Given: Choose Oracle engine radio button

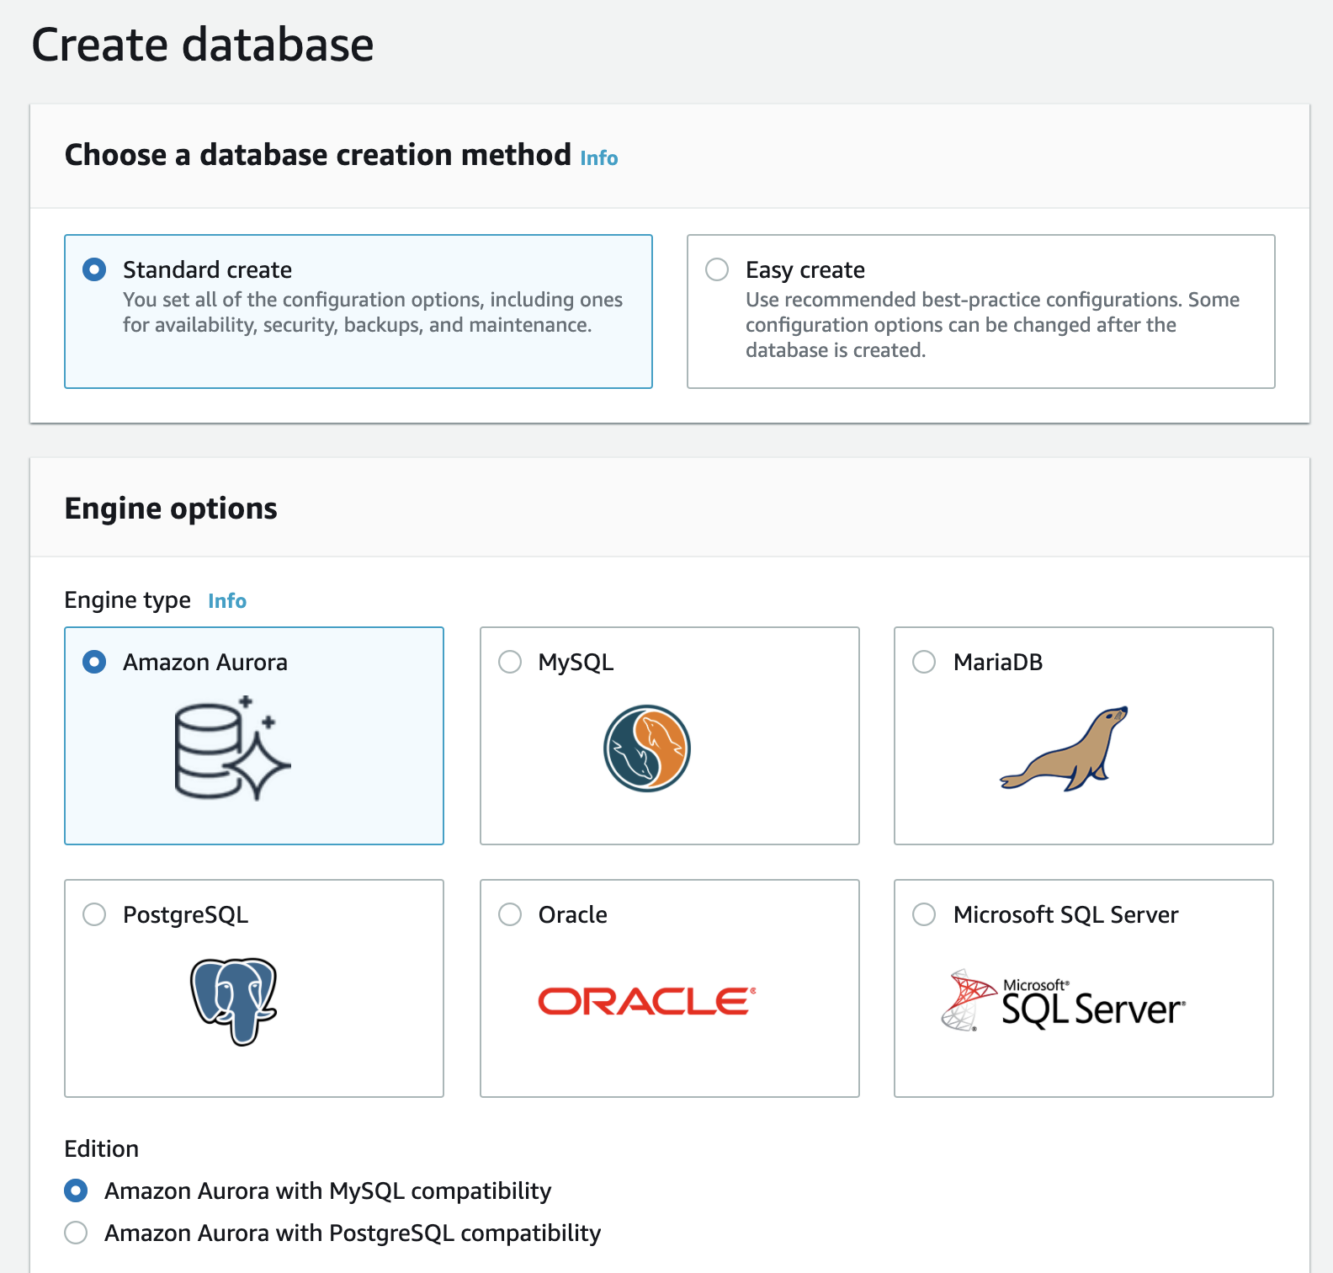Looking at the screenshot, I should tap(510, 914).
